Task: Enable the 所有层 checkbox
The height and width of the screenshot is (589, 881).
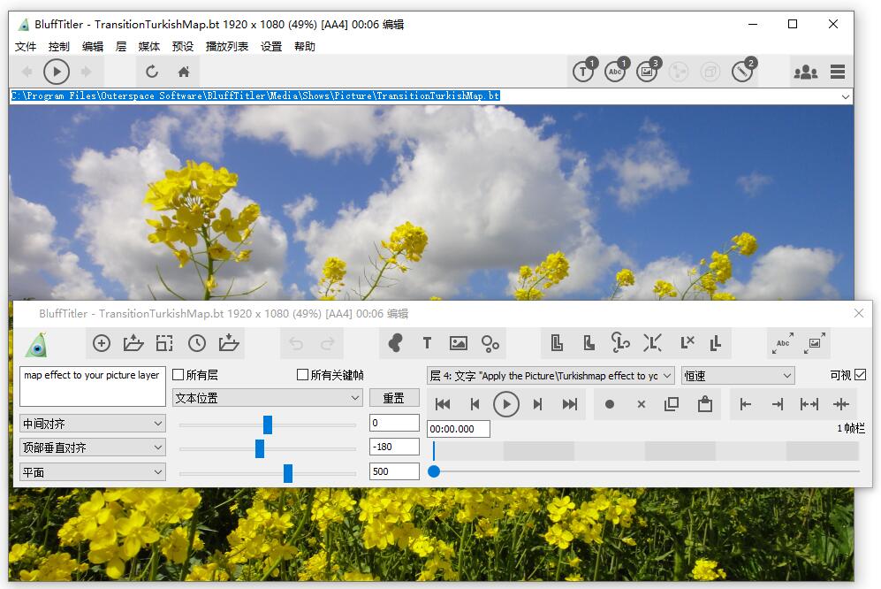Action: click(176, 374)
